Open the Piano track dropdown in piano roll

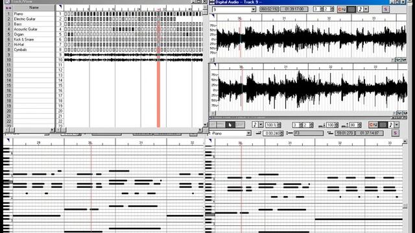point(248,133)
